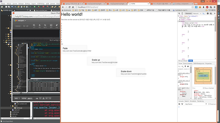This screenshot has height=123, width=220.
Task: Click the Scale up card
Action: coord(101,61)
